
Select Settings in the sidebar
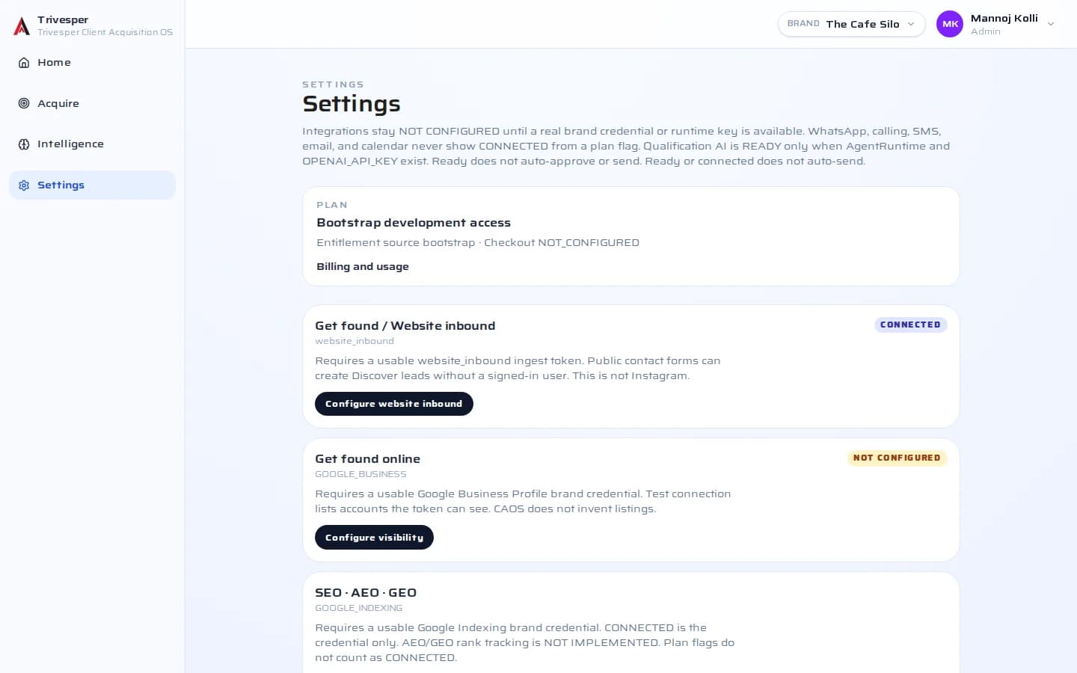click(x=92, y=185)
